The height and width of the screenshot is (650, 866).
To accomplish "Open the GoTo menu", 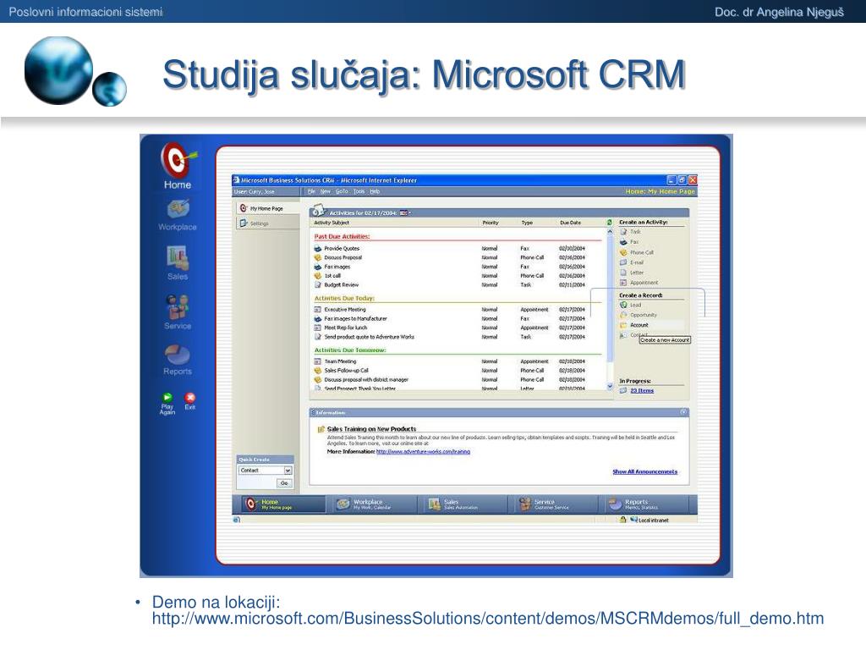I will (x=342, y=191).
